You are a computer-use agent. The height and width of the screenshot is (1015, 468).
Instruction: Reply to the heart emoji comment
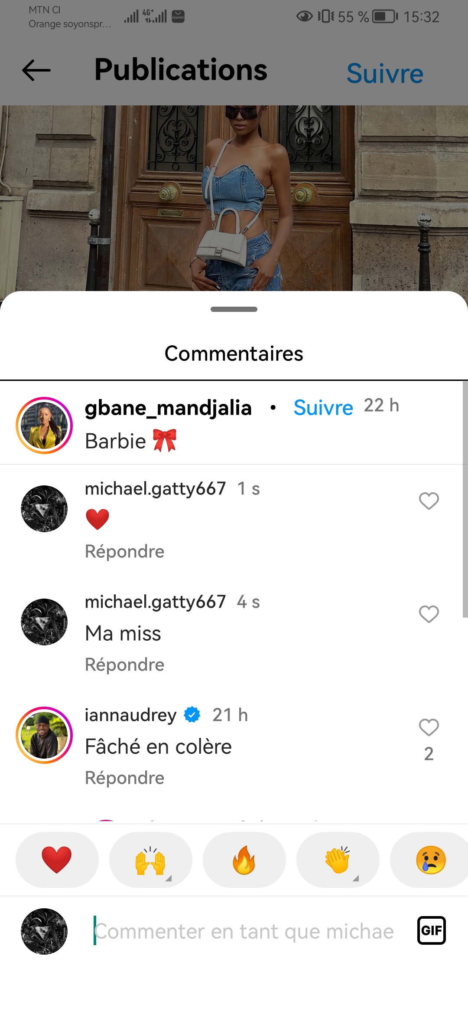[124, 552]
